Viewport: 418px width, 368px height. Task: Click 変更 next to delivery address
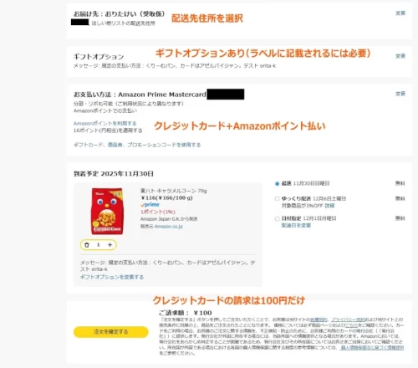(x=400, y=13)
